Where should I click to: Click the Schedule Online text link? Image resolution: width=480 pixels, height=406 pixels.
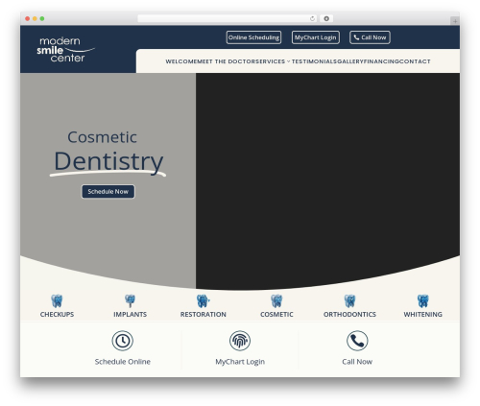coord(123,362)
